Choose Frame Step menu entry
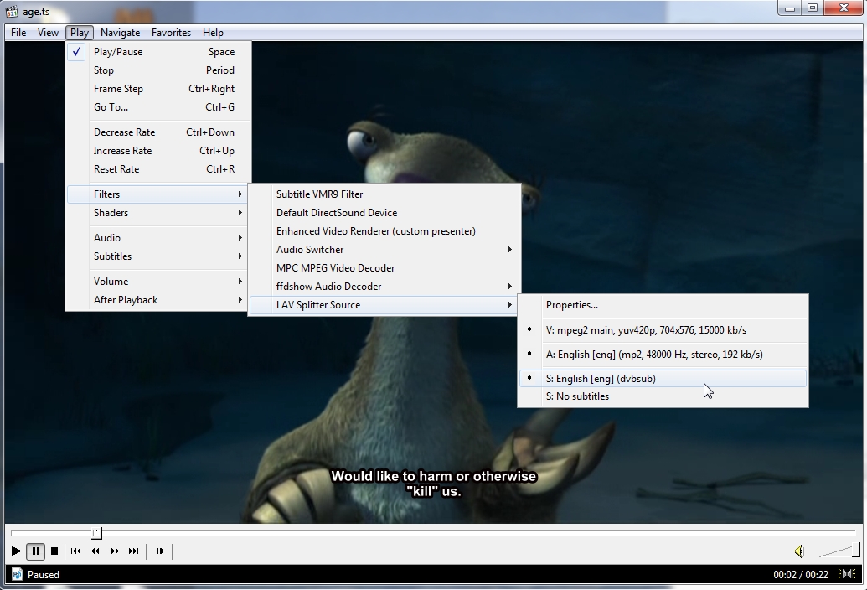Image resolution: width=867 pixels, height=590 pixels. pyautogui.click(x=158, y=89)
